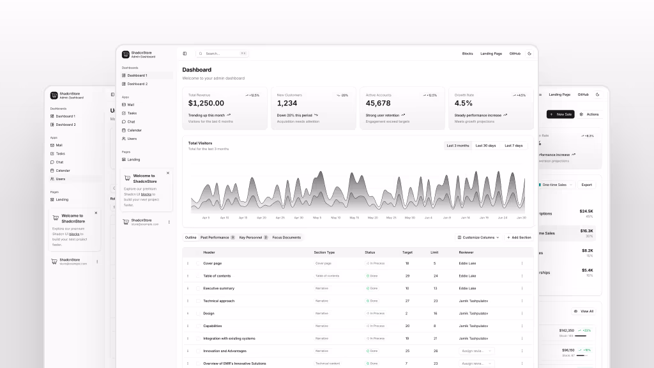Click Add Section button
The width and height of the screenshot is (654, 368).
point(519,238)
